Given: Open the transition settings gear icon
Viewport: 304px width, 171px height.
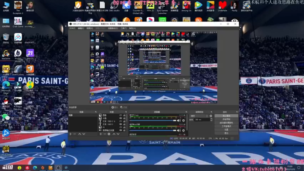Looking at the screenshot, I should point(211,116).
